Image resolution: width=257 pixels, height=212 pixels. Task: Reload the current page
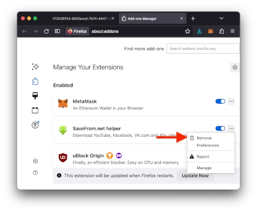46,31
